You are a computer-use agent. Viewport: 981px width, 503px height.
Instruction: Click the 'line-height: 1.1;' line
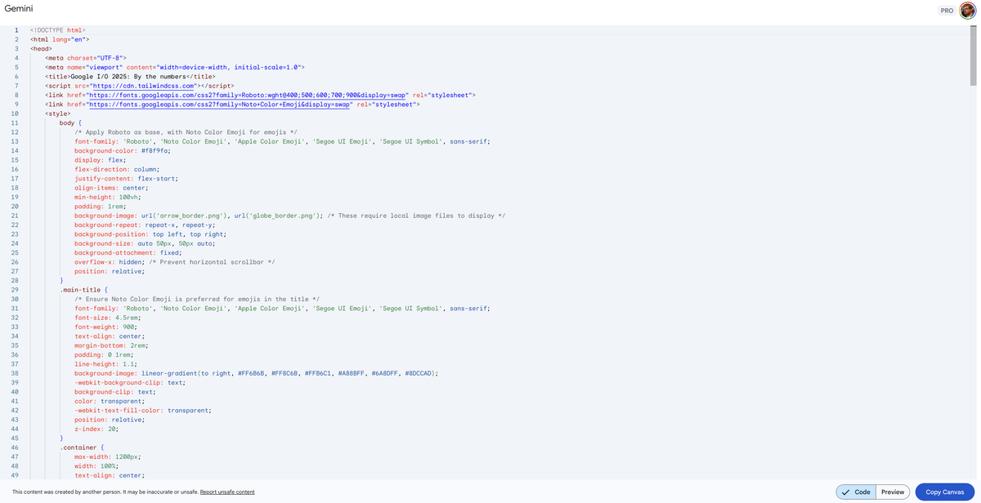tap(105, 364)
